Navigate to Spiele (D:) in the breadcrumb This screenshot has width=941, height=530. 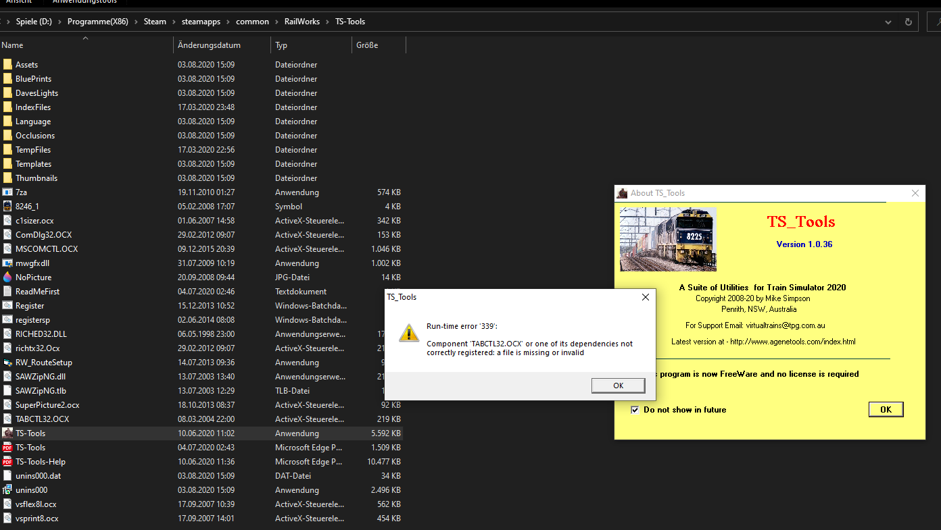point(34,22)
